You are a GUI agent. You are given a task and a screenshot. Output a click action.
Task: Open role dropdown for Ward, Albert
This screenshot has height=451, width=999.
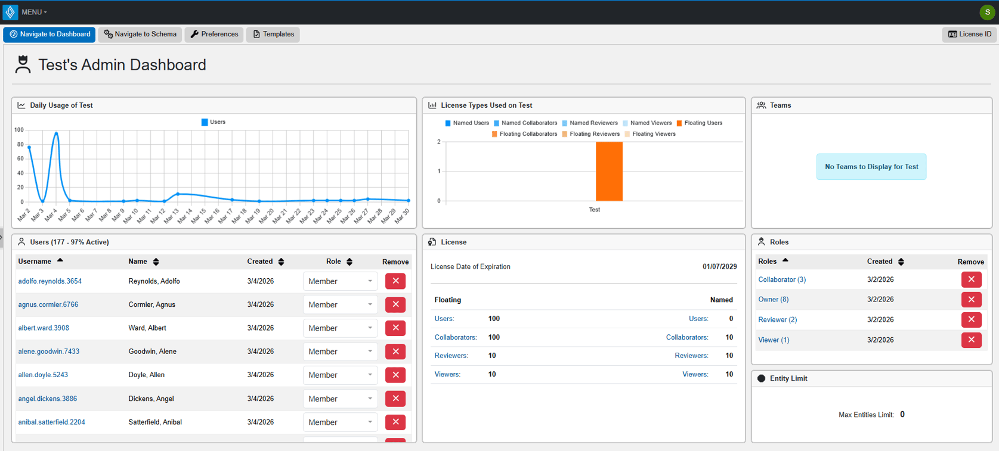(x=340, y=328)
